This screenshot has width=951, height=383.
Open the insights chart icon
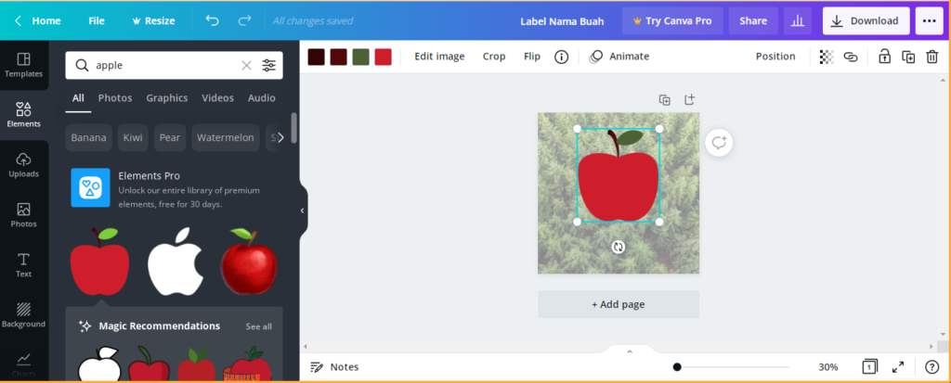798,21
